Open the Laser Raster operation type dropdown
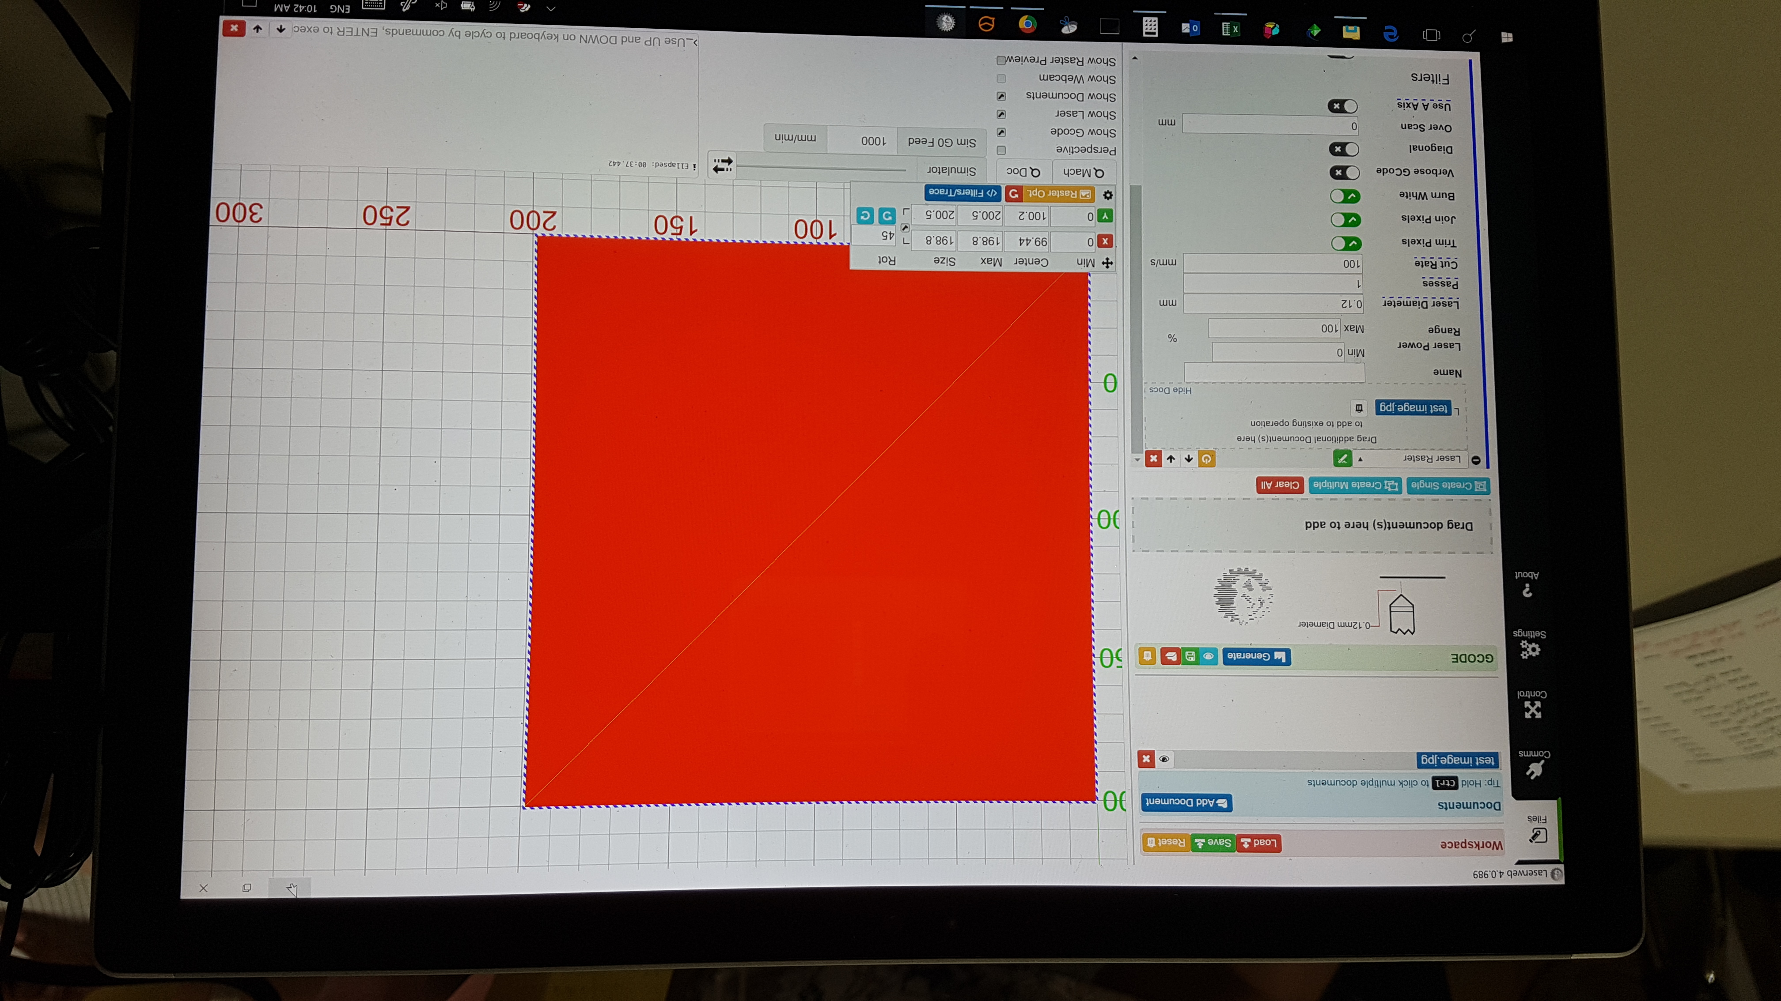1781x1001 pixels. tap(1410, 459)
